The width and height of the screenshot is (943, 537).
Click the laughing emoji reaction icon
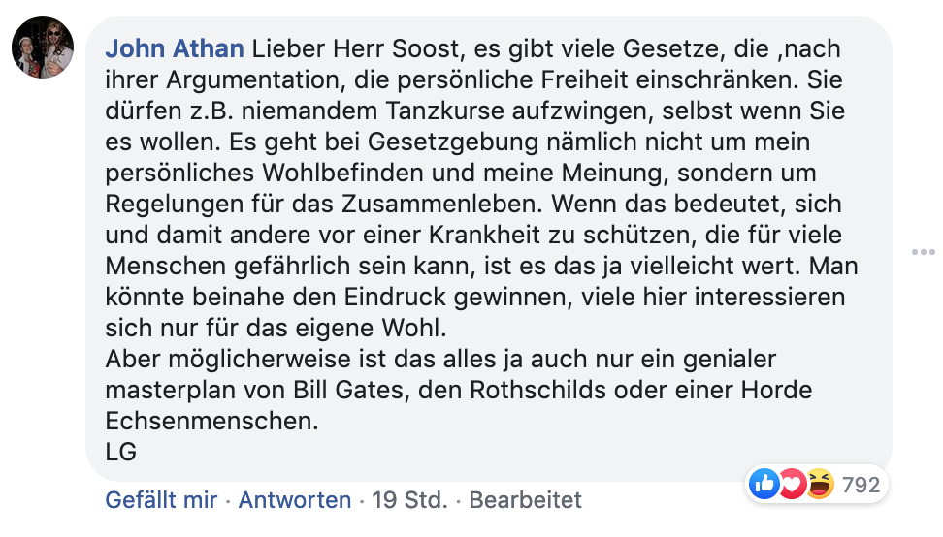(x=819, y=483)
